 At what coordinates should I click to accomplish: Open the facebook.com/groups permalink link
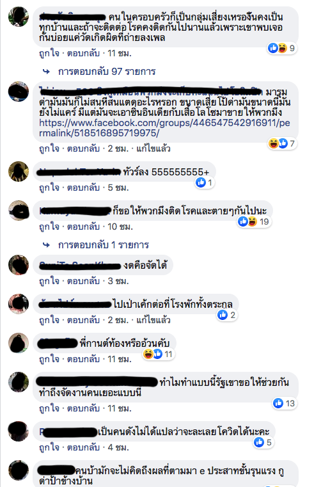click(x=164, y=128)
